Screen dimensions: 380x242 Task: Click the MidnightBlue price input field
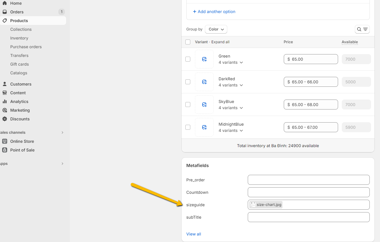point(311,127)
